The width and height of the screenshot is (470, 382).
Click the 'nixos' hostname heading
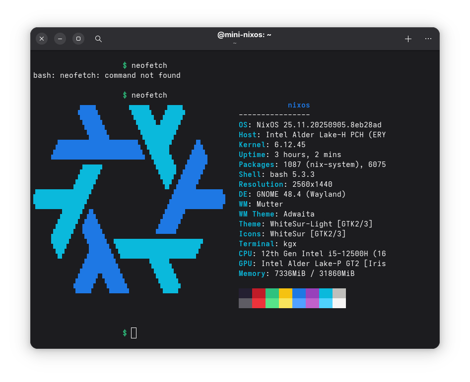(x=299, y=105)
